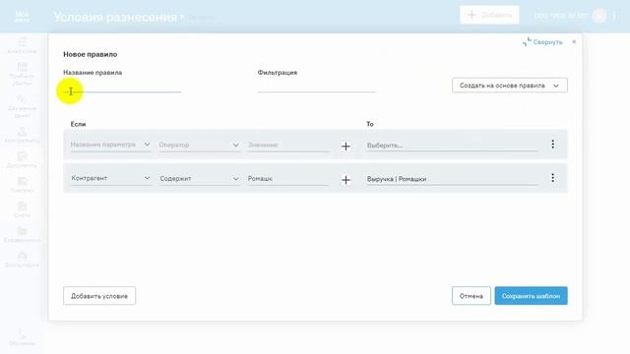Open the three-dot menu of the Выручка | Ромашки row

click(x=553, y=178)
